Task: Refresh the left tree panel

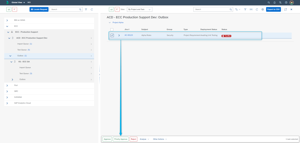Action: [x=92, y=9]
